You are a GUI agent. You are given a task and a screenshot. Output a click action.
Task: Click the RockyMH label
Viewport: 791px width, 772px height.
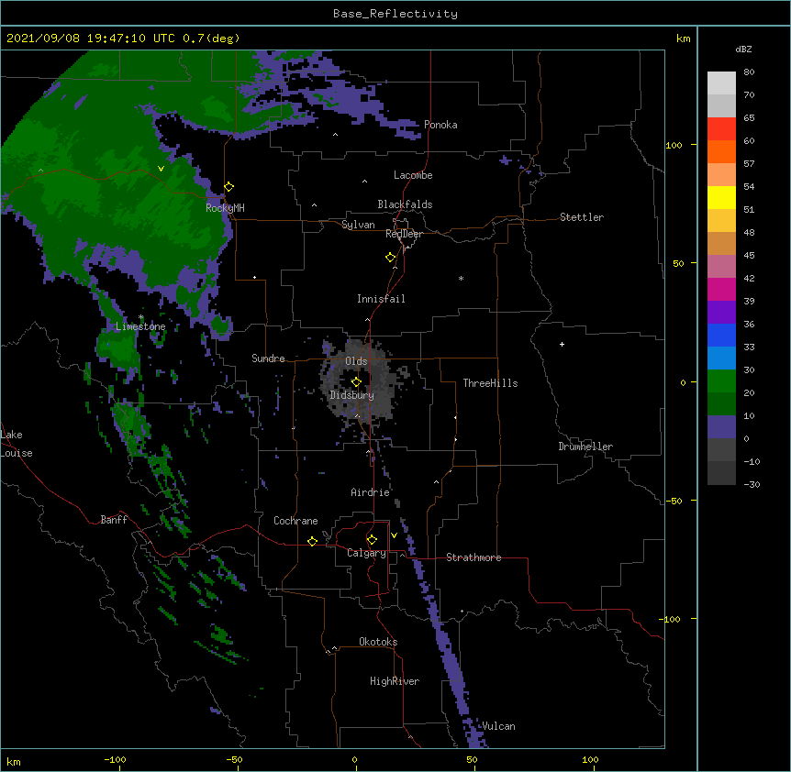point(225,207)
